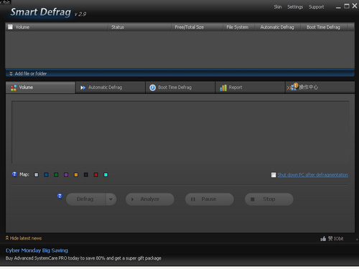Image resolution: width=359 pixels, height=269 pixels.
Task: Close the Smart Defrag window
Action: tap(355, 6)
